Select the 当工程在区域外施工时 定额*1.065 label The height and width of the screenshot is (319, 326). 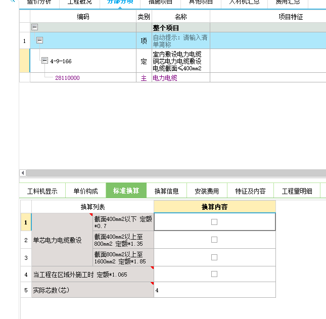(92, 275)
